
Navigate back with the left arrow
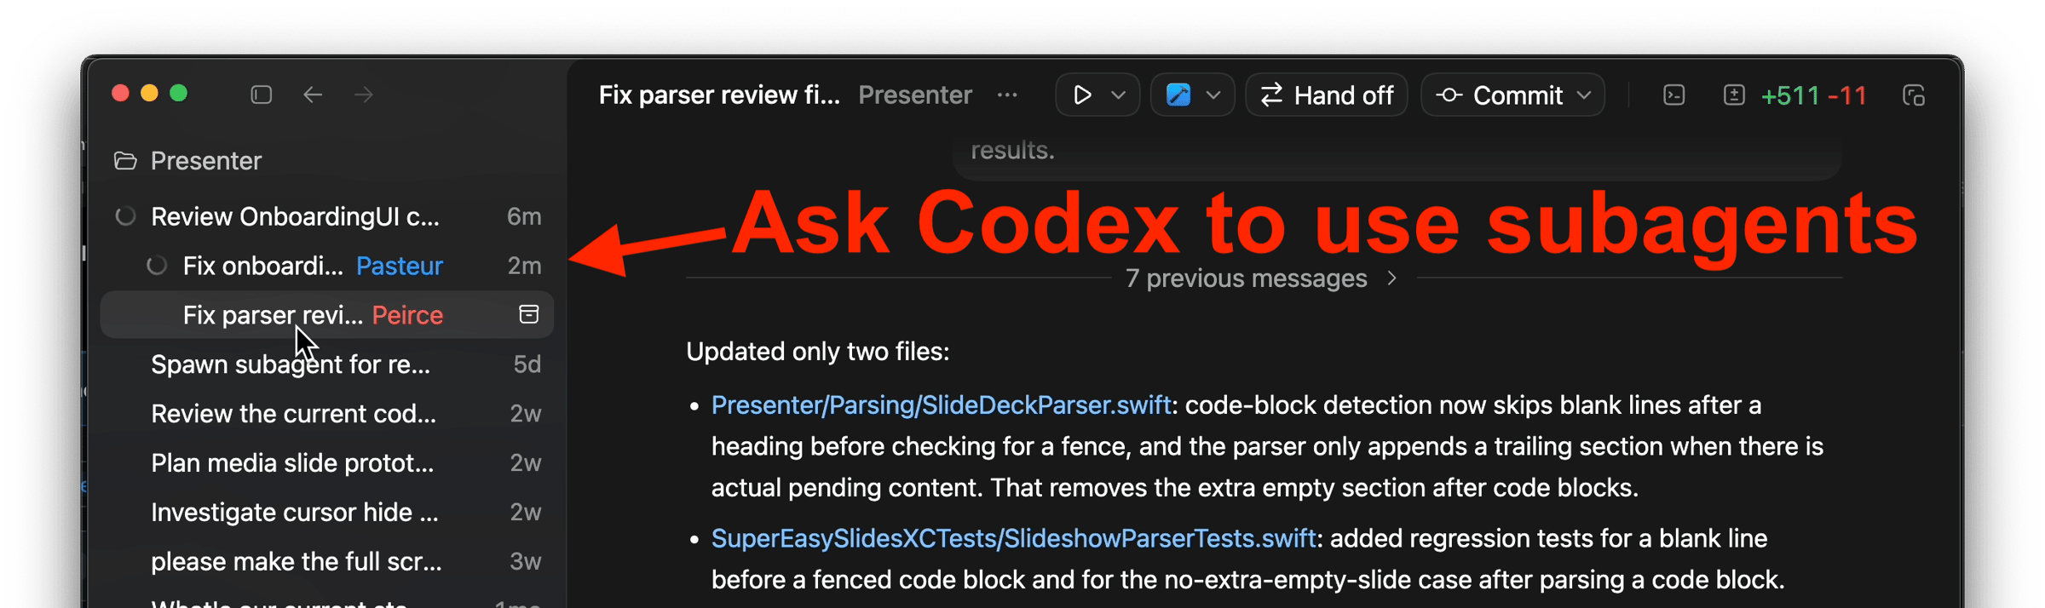[x=313, y=95]
